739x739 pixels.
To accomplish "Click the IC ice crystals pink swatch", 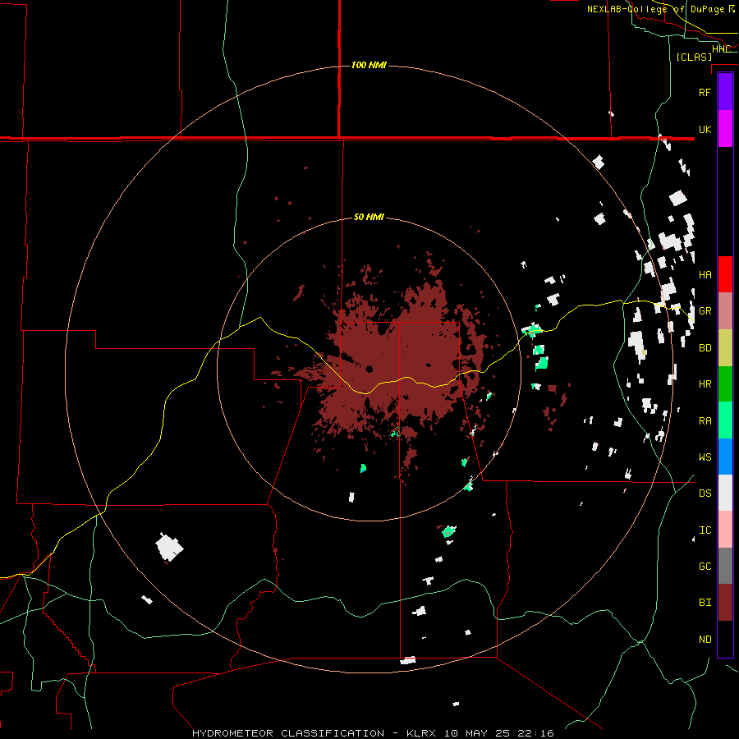I will click(725, 530).
